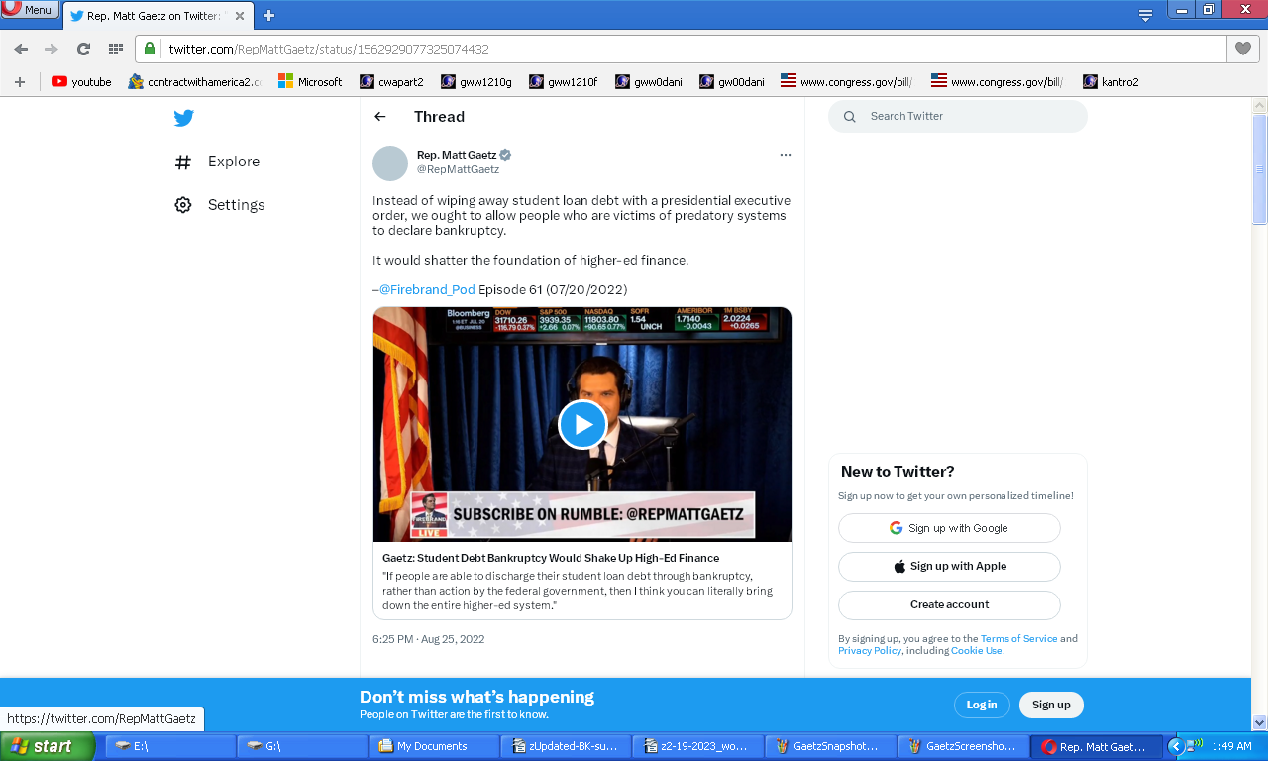The width and height of the screenshot is (1268, 761).
Task: Open the Settings gear icon
Action: (x=183, y=205)
